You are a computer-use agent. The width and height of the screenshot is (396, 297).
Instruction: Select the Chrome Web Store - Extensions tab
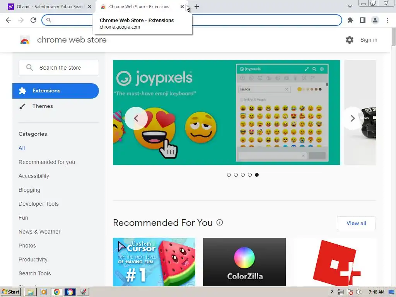[139, 7]
